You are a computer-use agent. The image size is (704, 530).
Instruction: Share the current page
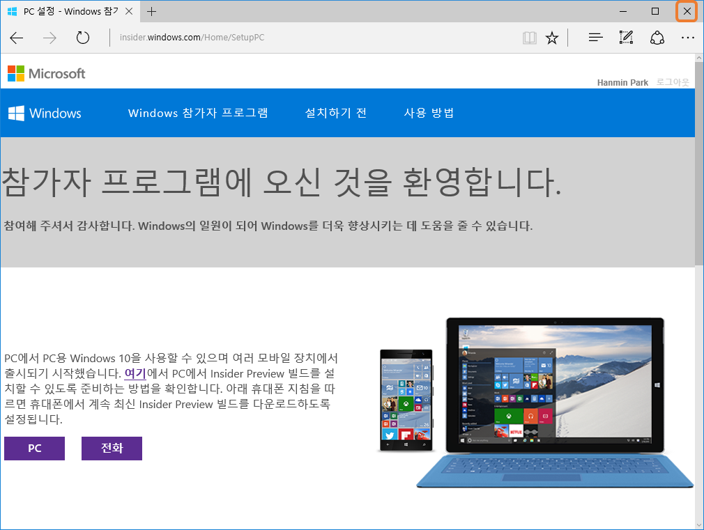[x=657, y=38]
